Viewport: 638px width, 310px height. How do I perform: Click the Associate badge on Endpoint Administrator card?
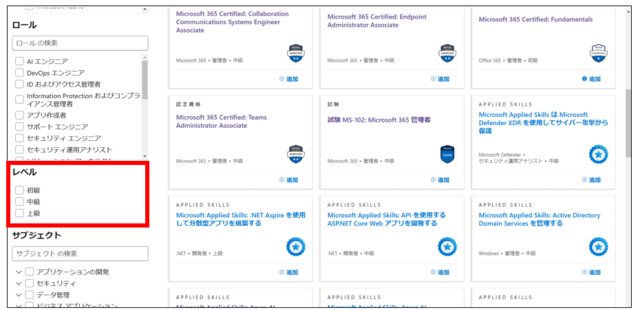[x=447, y=53]
